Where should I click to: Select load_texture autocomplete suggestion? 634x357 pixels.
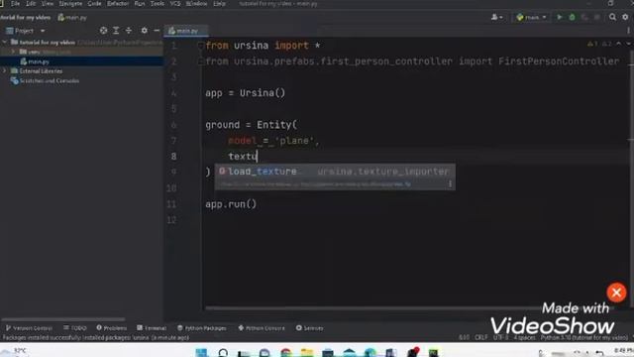[335, 172]
